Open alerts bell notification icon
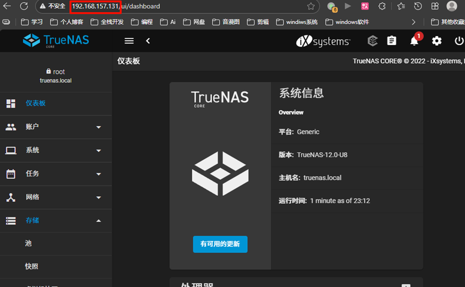The width and height of the screenshot is (465, 287). coord(414,41)
